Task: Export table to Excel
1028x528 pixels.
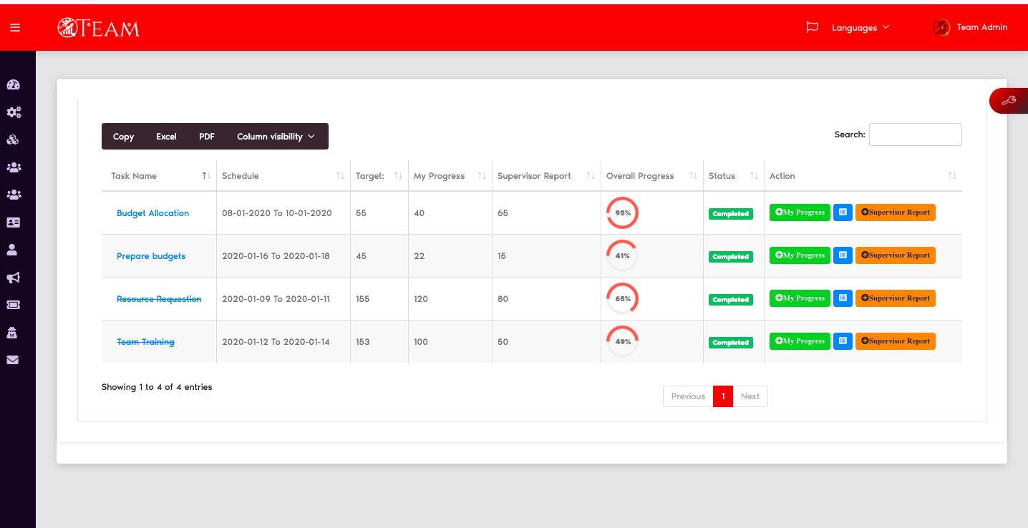Action: [x=166, y=137]
